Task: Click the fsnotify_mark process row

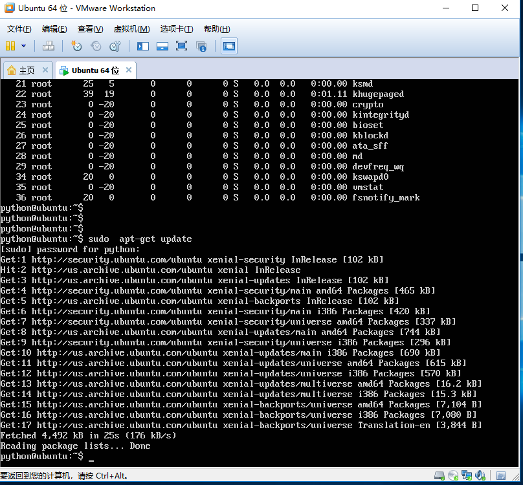Action: tap(217, 198)
